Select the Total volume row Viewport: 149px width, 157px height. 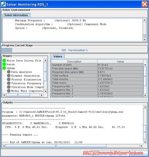click(x=97, y=79)
